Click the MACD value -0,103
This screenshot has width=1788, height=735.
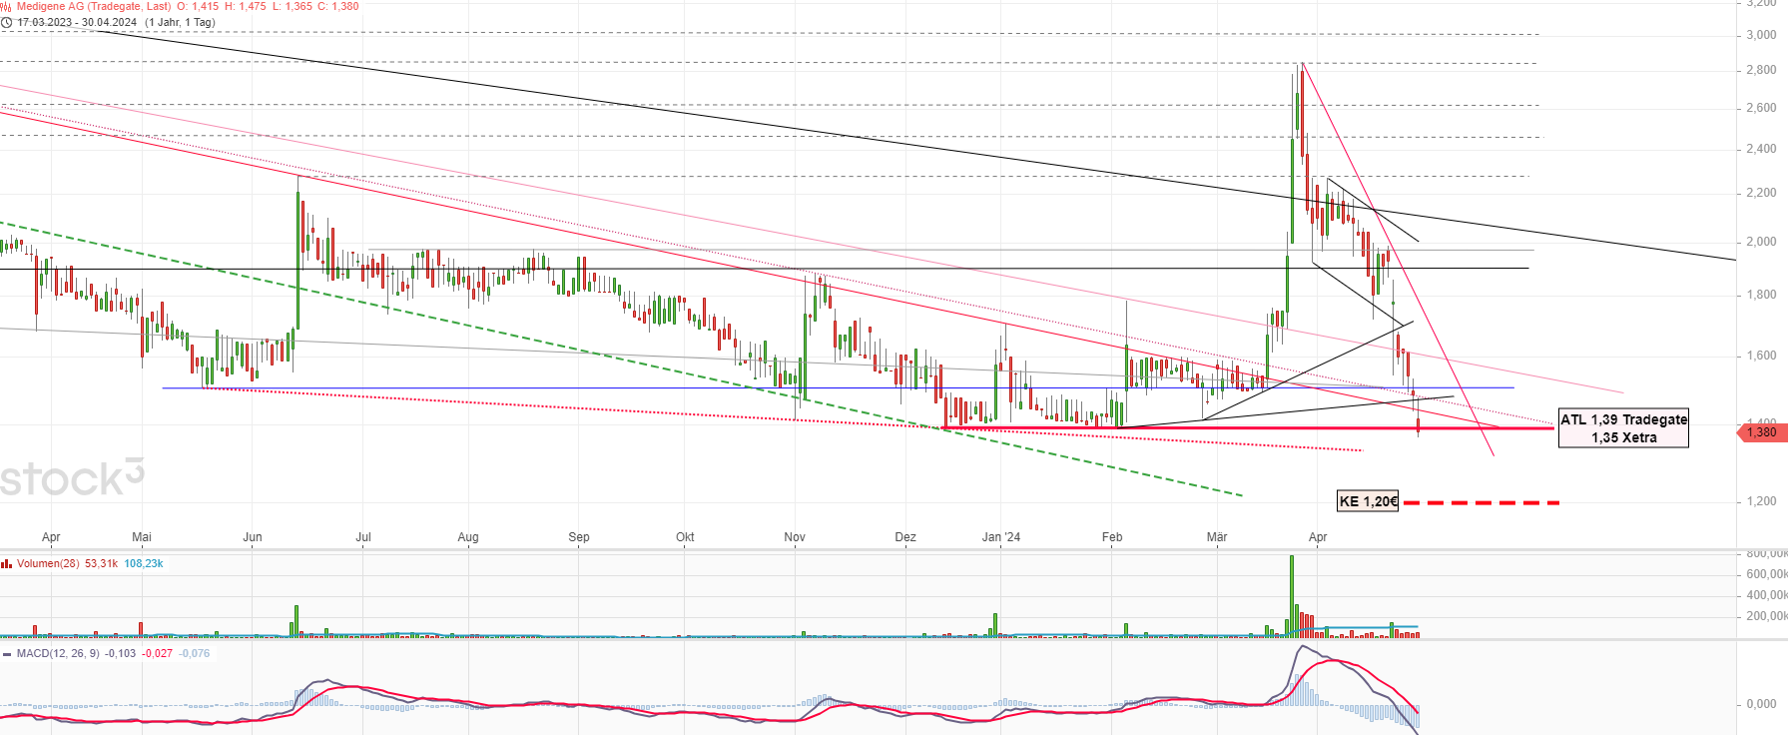click(x=120, y=654)
